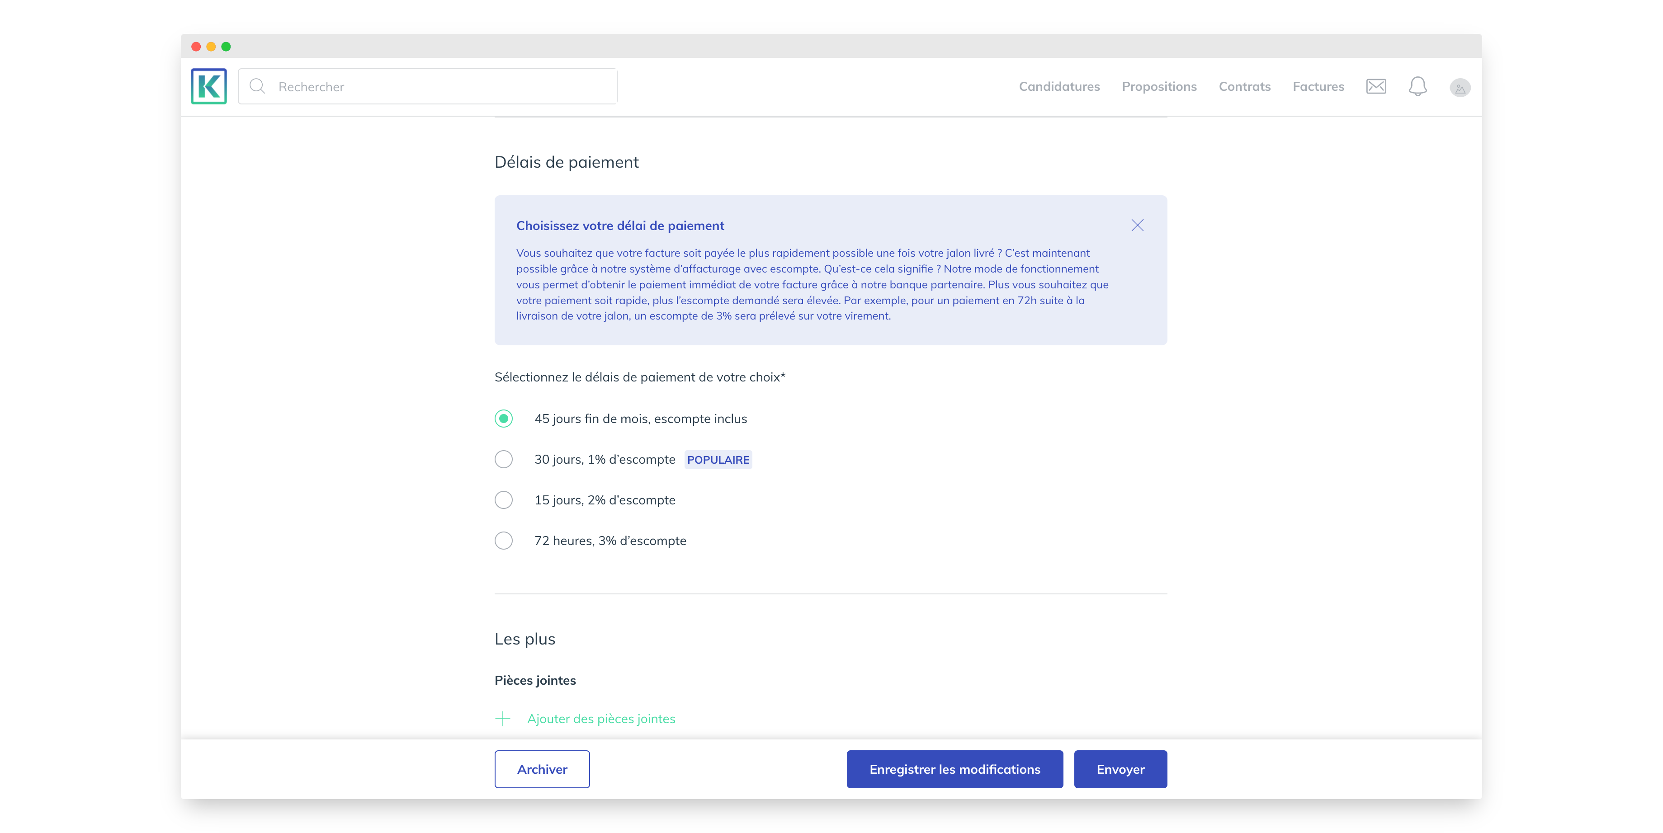Click the Envoyer button

(x=1120, y=769)
